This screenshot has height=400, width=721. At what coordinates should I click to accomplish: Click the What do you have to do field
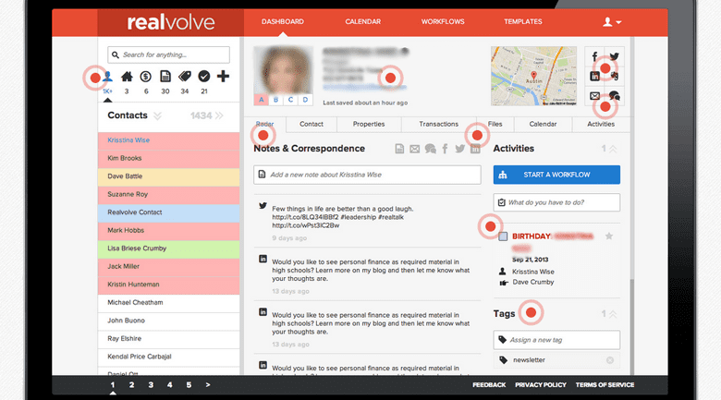pyautogui.click(x=556, y=202)
